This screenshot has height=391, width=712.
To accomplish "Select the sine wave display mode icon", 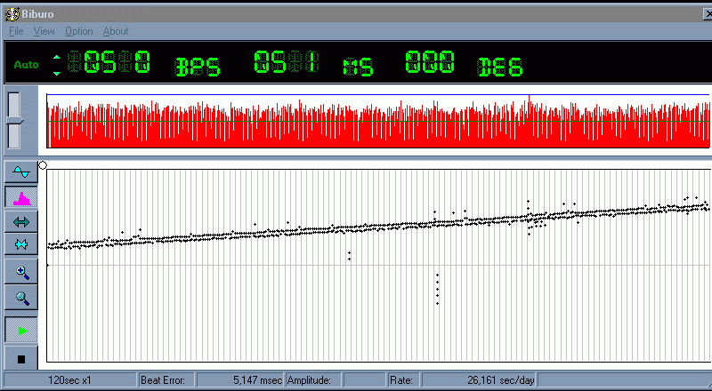I will (21, 171).
